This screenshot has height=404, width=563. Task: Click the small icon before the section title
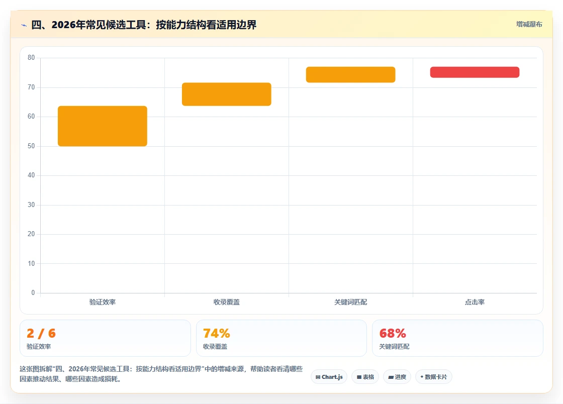coord(24,25)
